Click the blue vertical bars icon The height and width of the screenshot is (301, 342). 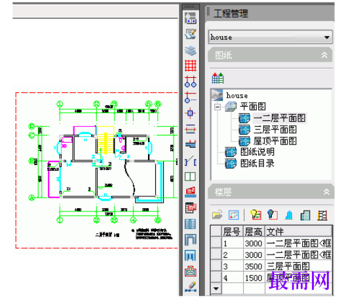190,224
